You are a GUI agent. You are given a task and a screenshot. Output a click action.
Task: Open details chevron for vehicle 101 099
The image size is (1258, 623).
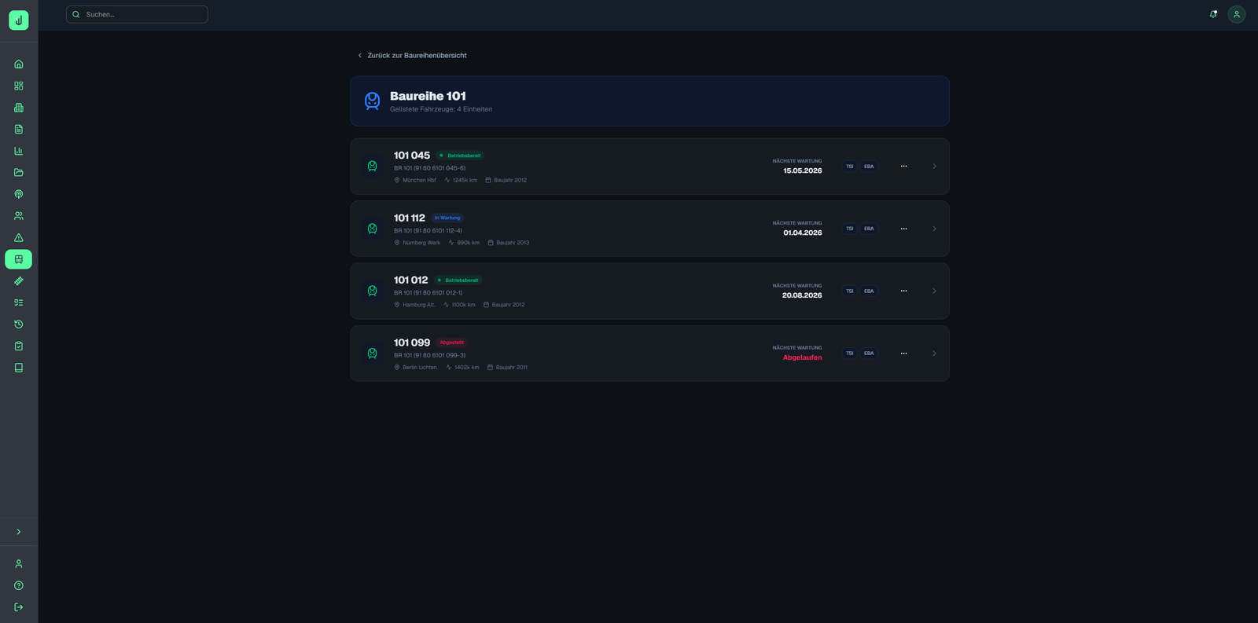point(934,354)
